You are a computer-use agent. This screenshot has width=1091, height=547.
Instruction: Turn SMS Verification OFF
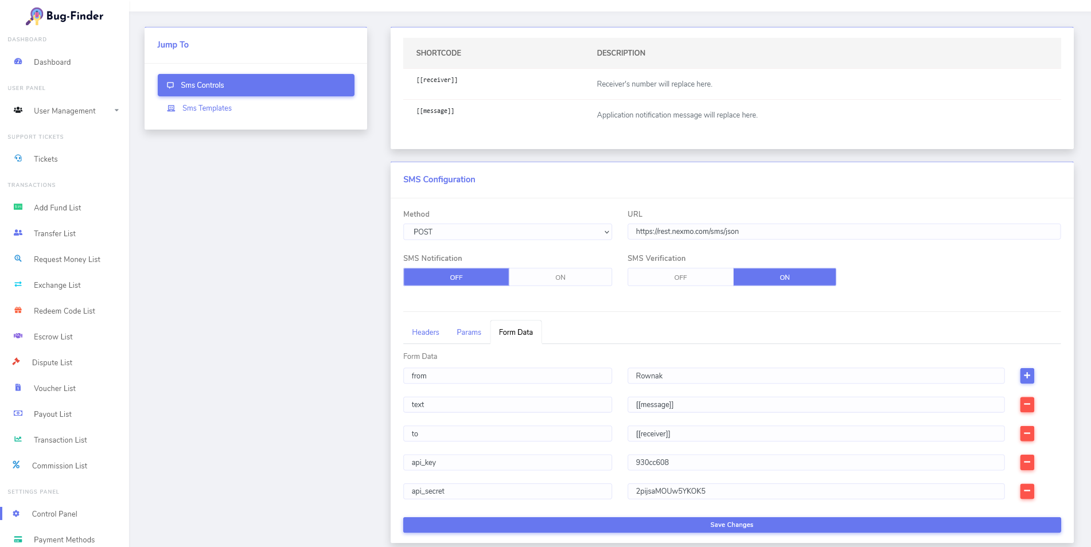(680, 277)
